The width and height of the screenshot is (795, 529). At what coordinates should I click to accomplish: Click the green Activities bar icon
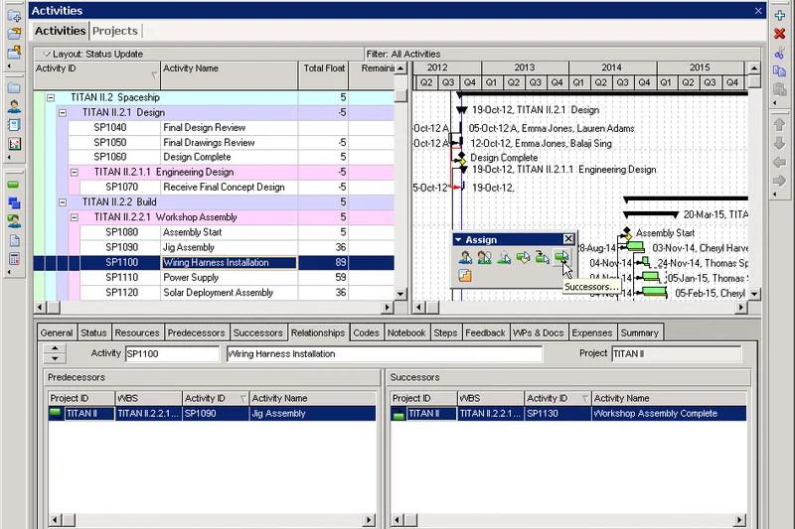pyautogui.click(x=14, y=185)
